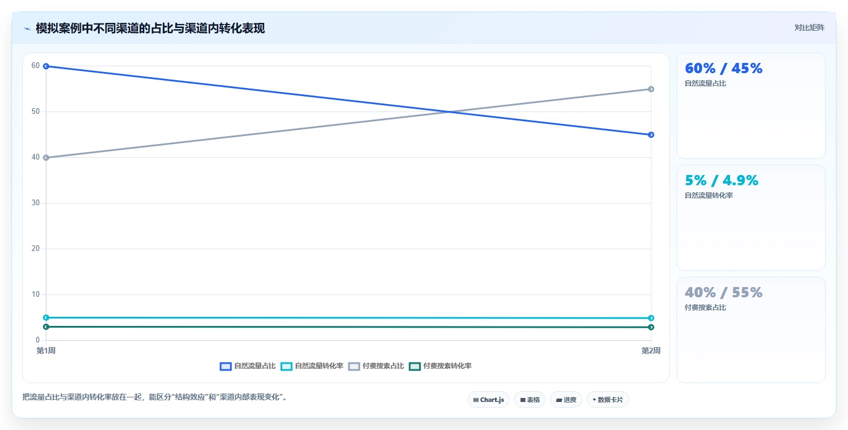
Task: Toggle the 自然流量占比 legend entry
Action: (248, 366)
